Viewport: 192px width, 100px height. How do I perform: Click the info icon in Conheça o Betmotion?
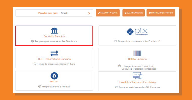(150, 13)
